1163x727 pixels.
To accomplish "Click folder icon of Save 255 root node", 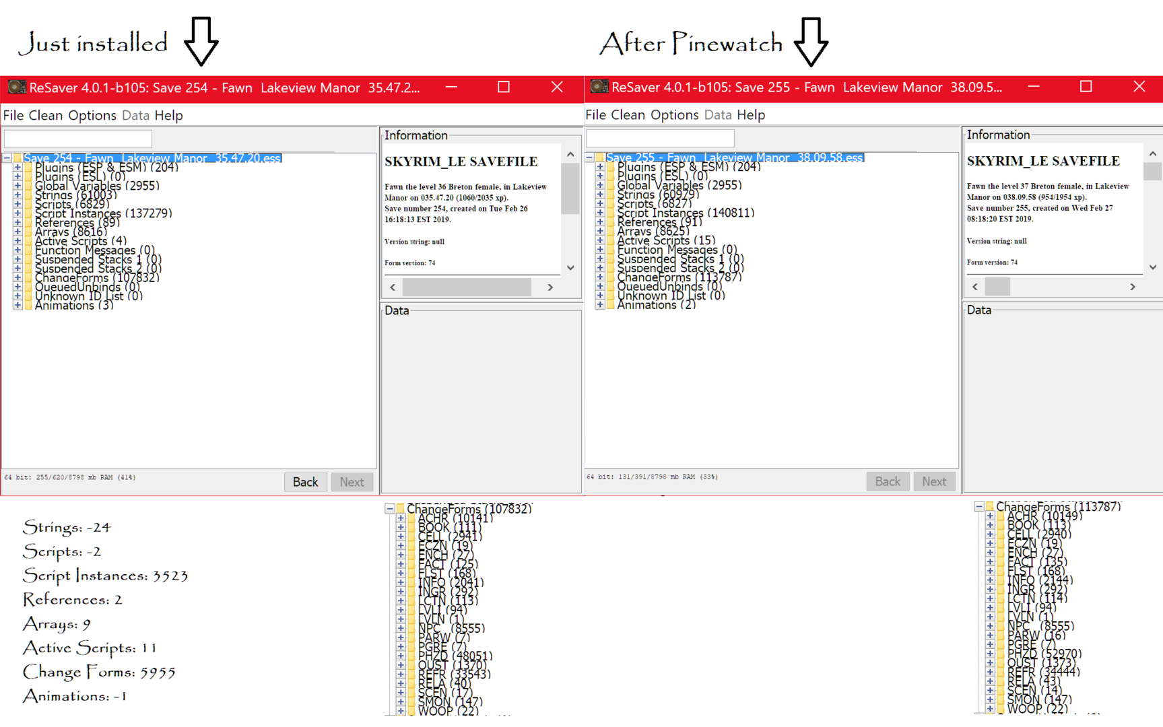I will 600,158.
